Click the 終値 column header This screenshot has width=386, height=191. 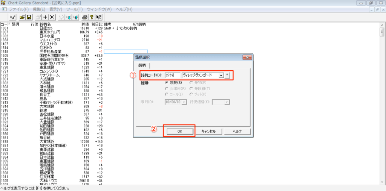[85, 24]
